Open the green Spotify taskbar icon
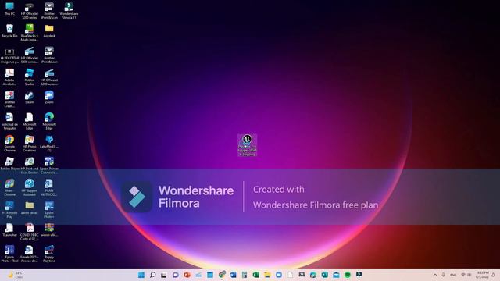This screenshot has height=281, width=500. click(x=348, y=275)
